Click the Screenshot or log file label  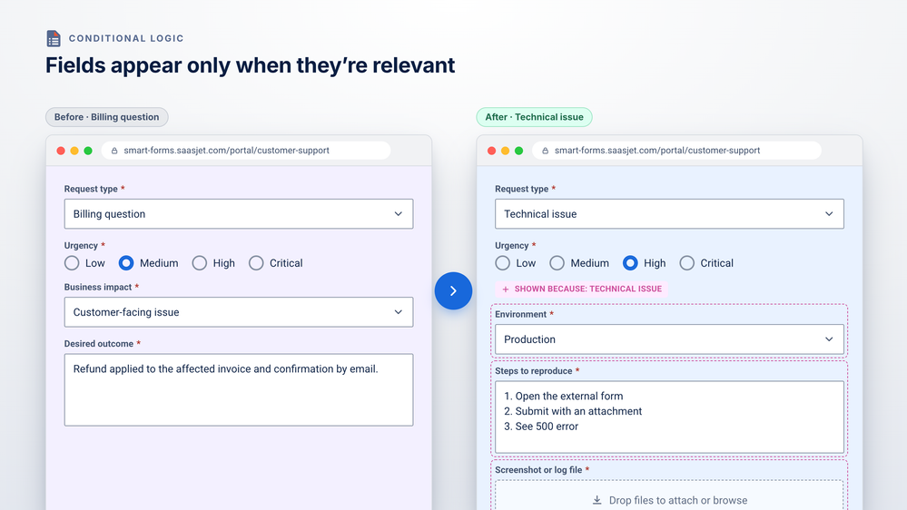[538, 470]
